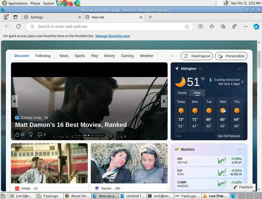Viewport: 262px width, 199px height.
Task: Open the Favorites list icon
Action: click(212, 26)
